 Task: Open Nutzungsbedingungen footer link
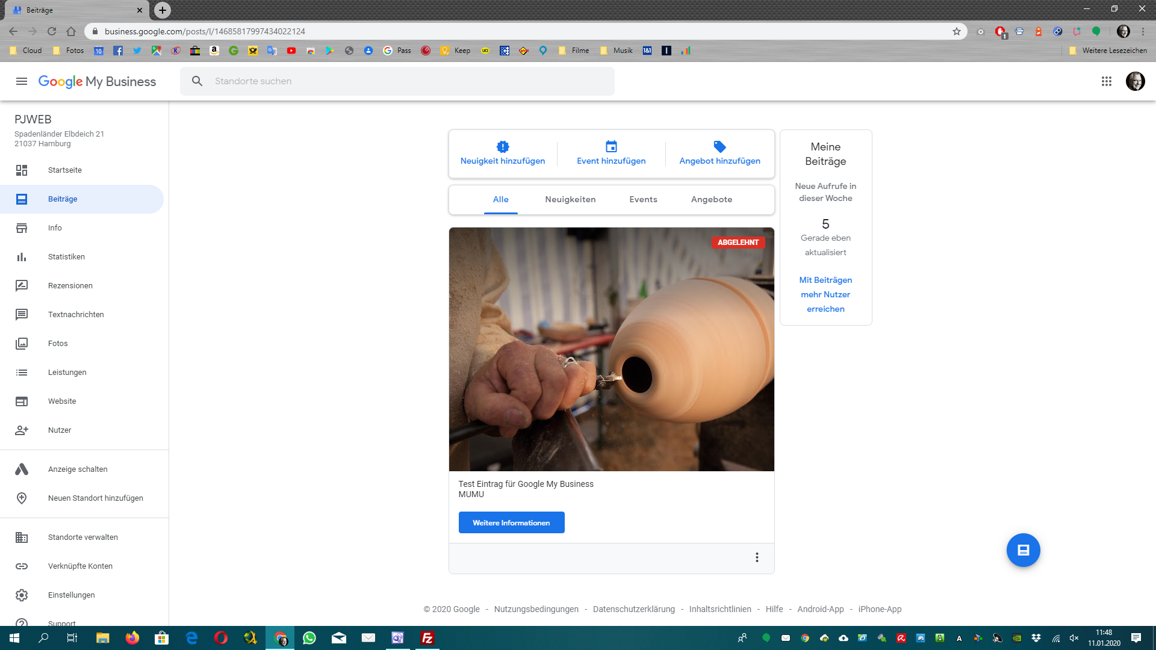[x=536, y=609]
